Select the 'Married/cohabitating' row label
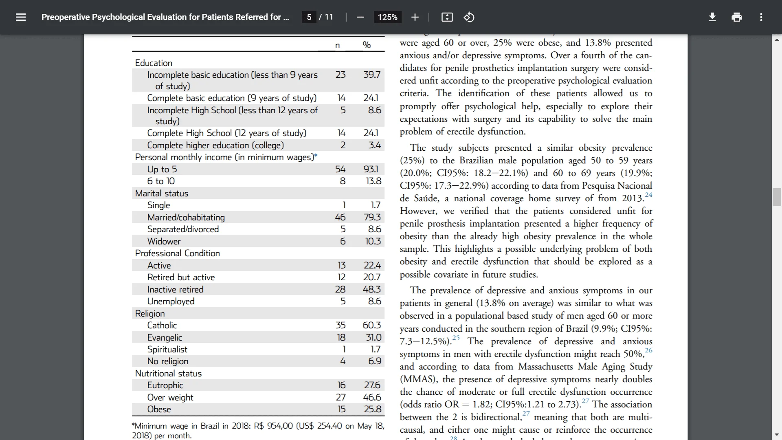Image resolution: width=782 pixels, height=440 pixels. pyautogui.click(x=186, y=218)
